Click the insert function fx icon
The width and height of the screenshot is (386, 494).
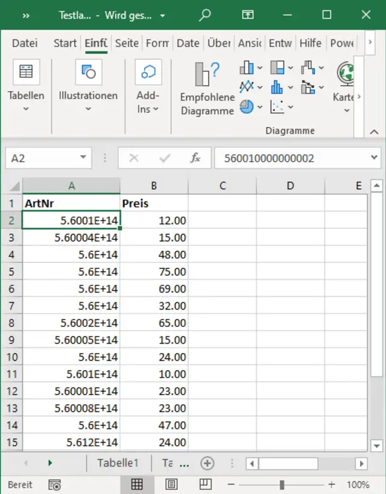pyautogui.click(x=195, y=158)
